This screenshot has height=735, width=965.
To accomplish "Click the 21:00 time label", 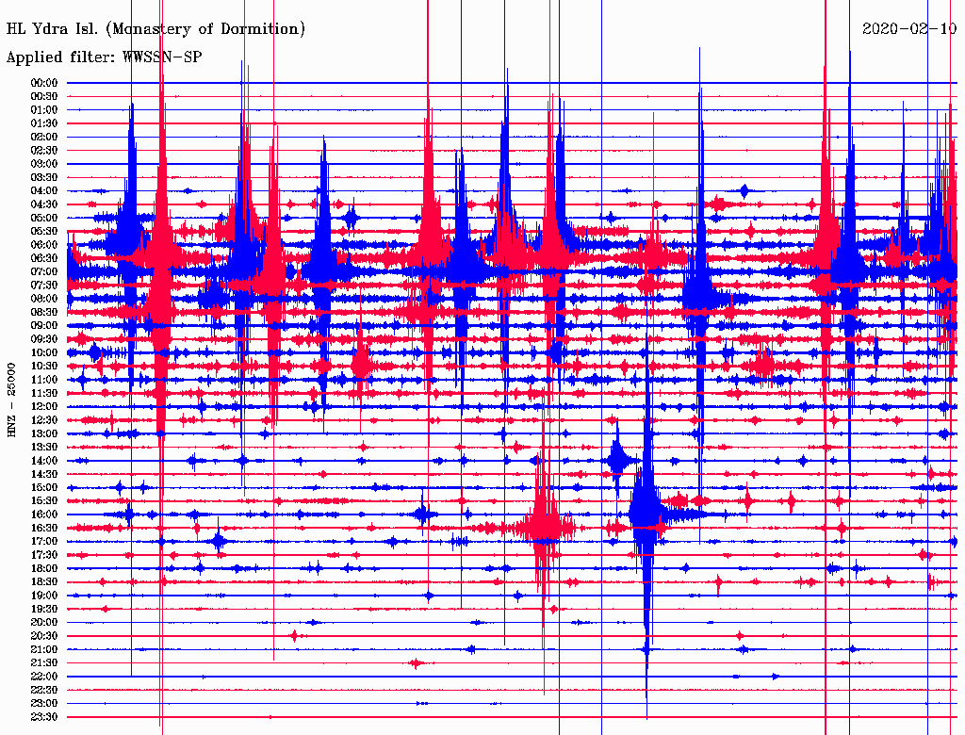I will pos(44,649).
